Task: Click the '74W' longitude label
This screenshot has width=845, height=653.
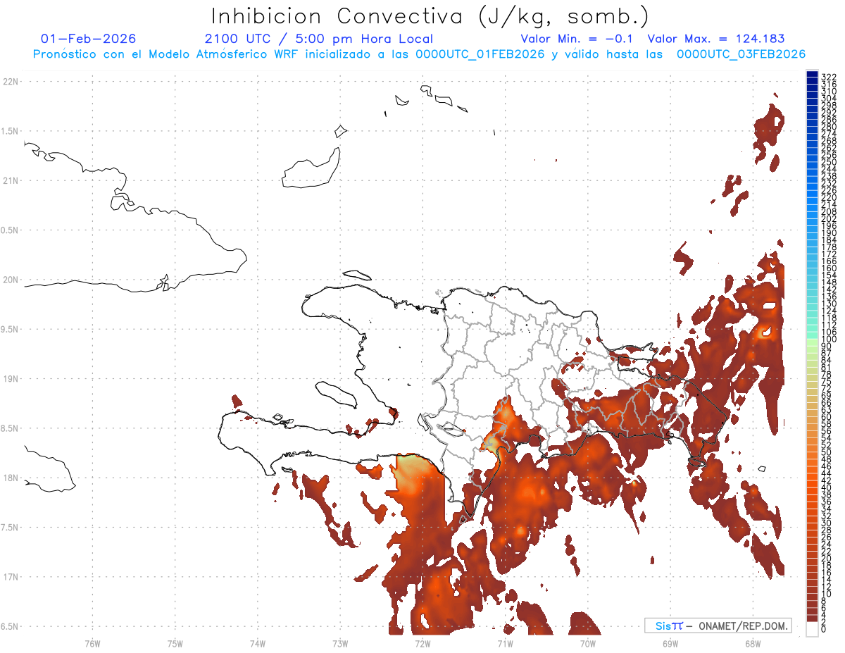Action: click(x=257, y=643)
